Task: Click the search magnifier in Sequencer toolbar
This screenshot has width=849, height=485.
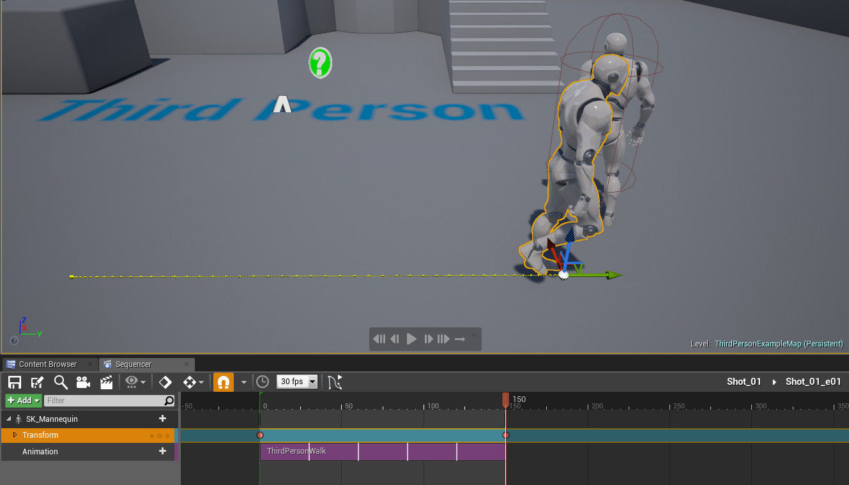Action: coord(61,382)
